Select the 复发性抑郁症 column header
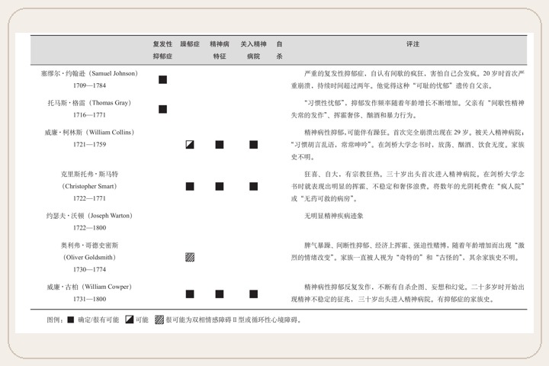 click(163, 50)
